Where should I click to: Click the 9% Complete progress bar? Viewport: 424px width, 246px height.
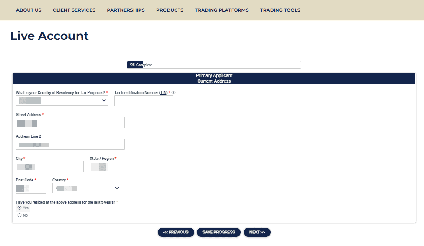pyautogui.click(x=214, y=65)
